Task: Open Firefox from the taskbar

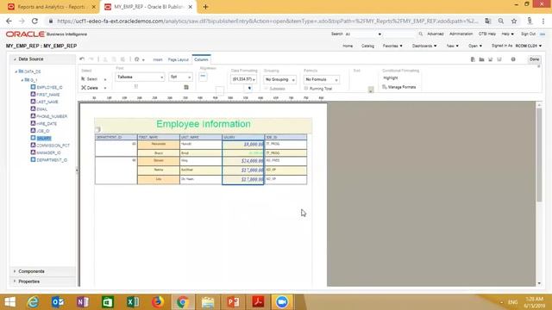Action: 158,302
